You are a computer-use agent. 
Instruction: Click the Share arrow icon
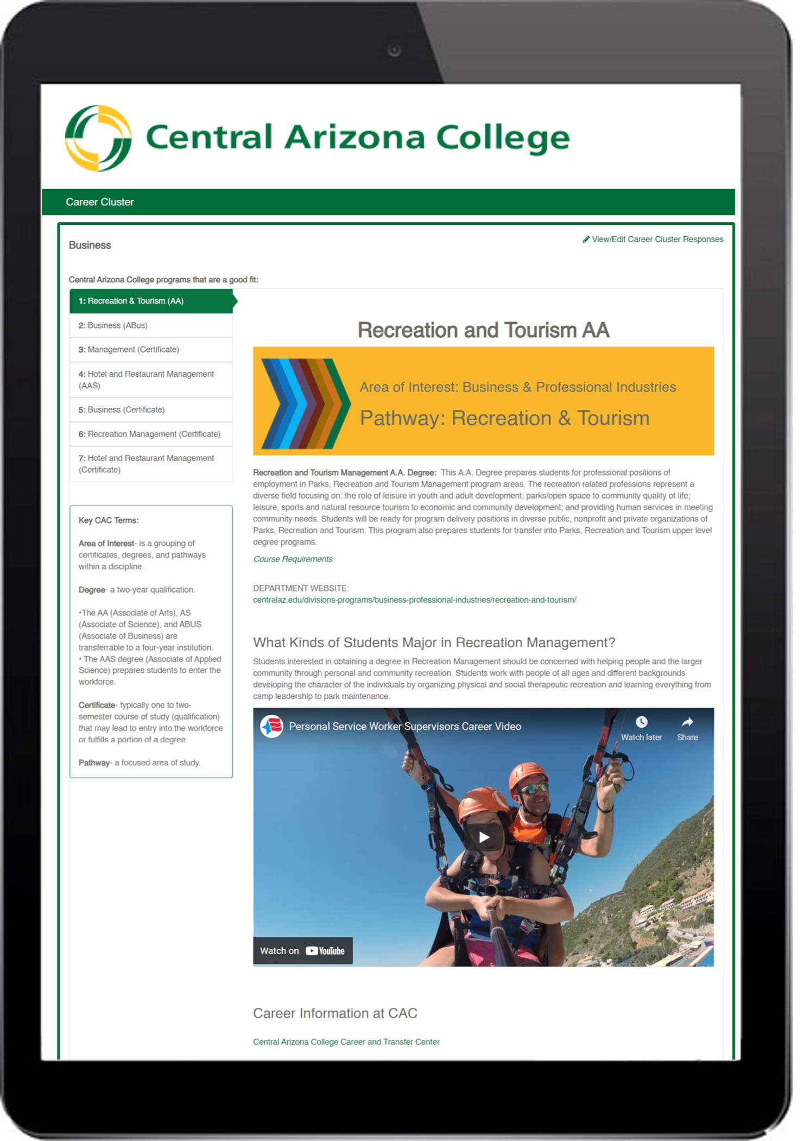point(687,722)
